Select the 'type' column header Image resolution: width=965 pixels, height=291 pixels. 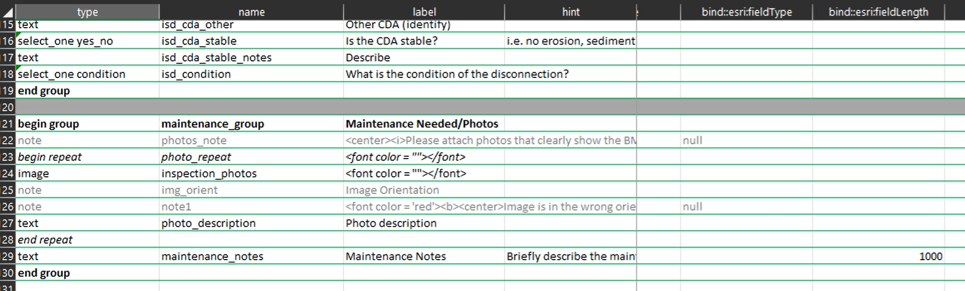(87, 12)
